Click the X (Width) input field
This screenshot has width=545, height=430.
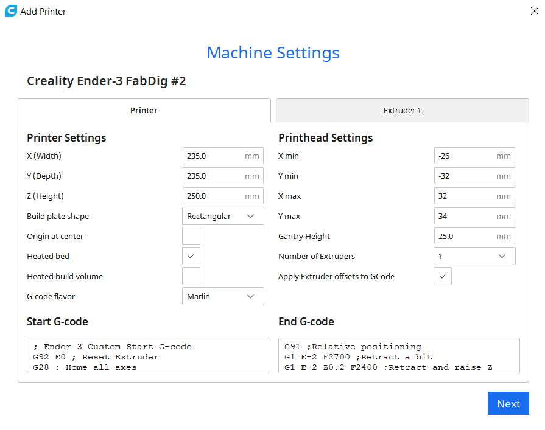pos(223,156)
